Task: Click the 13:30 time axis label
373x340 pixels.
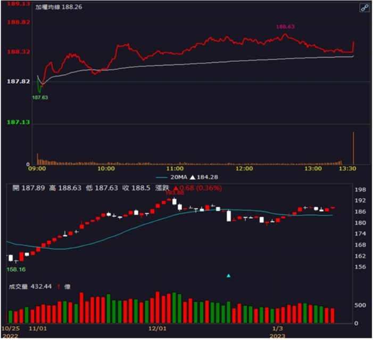Action: click(347, 169)
